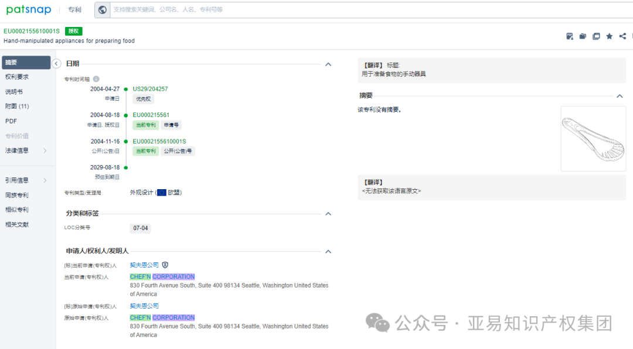Click the 07-04 LOC classification tag

pos(141,228)
